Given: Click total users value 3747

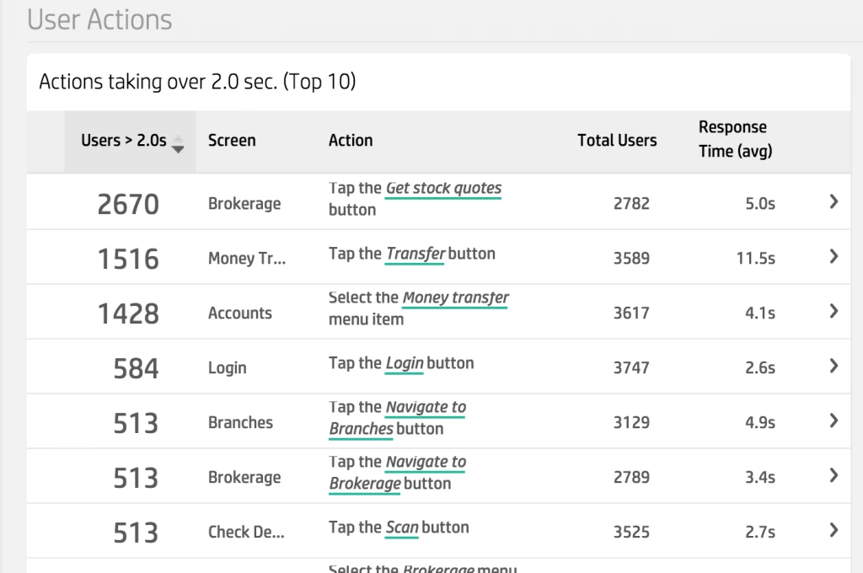Looking at the screenshot, I should (x=631, y=367).
